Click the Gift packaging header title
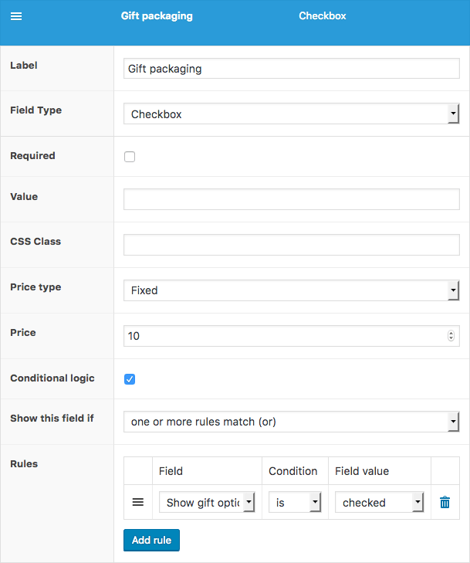Image resolution: width=470 pixels, height=563 pixels. pyautogui.click(x=157, y=16)
